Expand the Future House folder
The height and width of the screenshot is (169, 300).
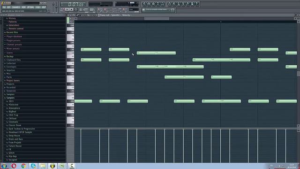[x=15, y=146]
